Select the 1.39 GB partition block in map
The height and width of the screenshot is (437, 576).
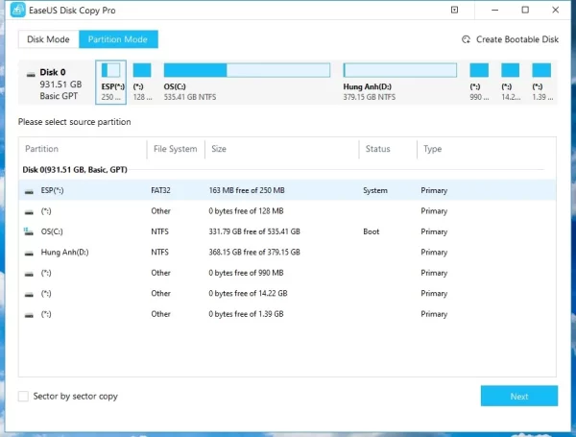tap(541, 70)
